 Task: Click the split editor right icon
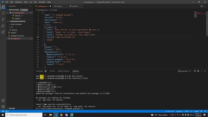point(201,6)
